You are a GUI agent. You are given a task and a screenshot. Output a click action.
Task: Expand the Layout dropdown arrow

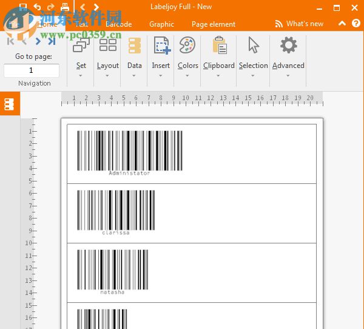(x=107, y=75)
